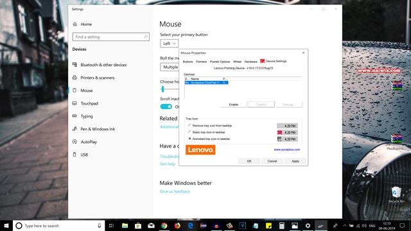The image size is (411, 231).
Task: Launch Firefox from the taskbar
Action: point(177,225)
